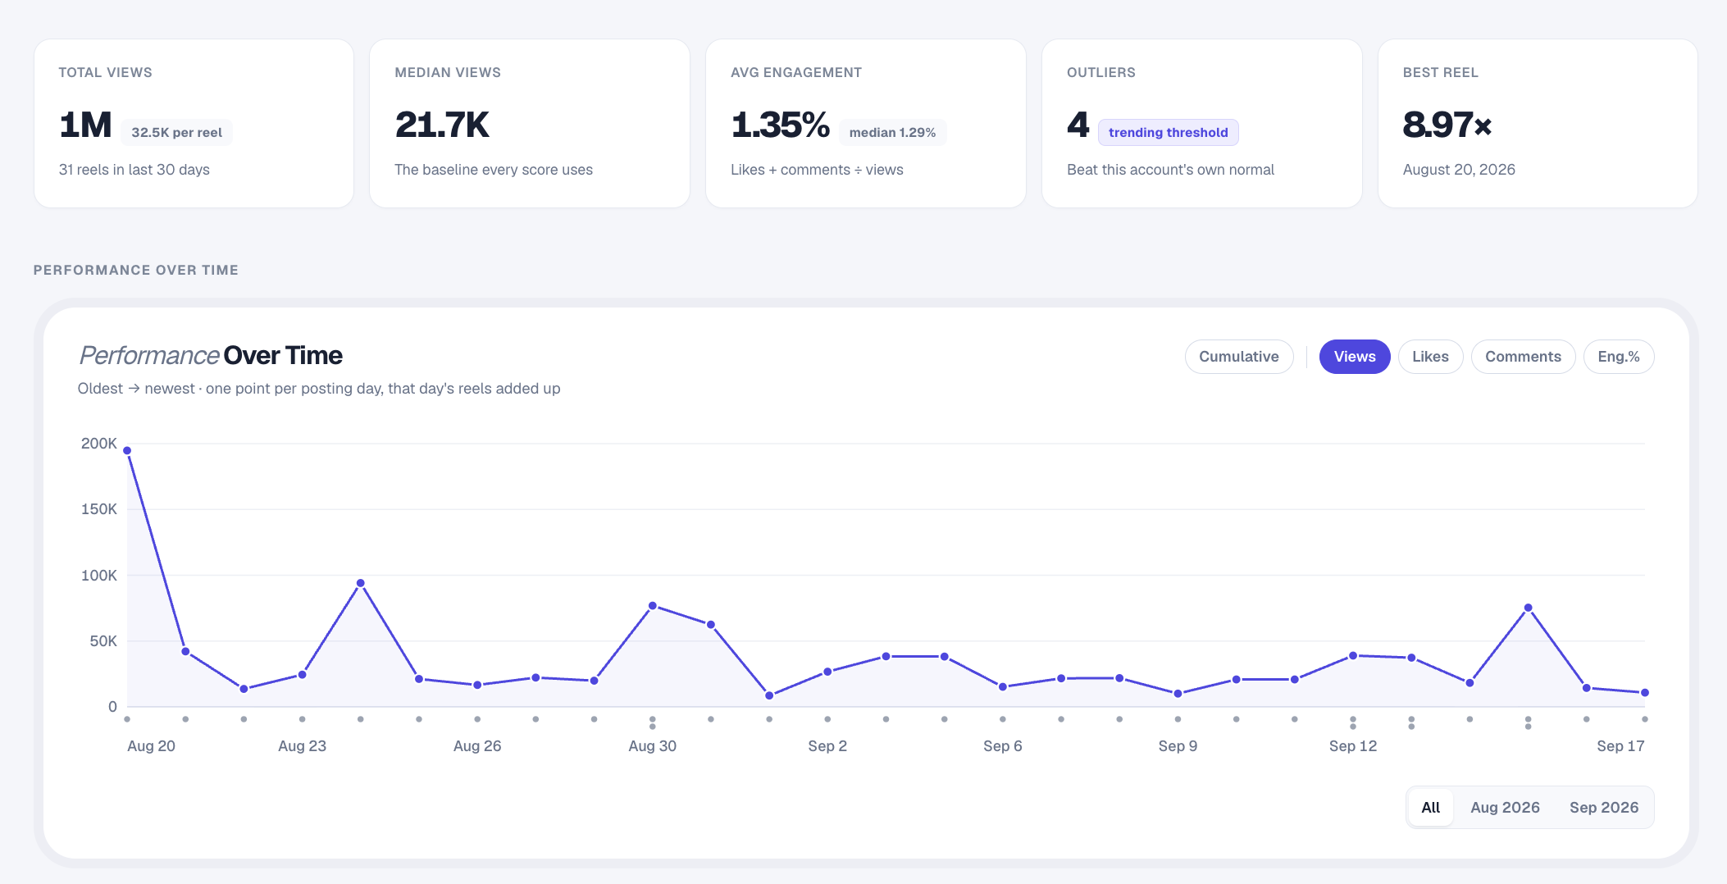Click the 1.35% engagement value
The height and width of the screenshot is (884, 1727).
(780, 125)
